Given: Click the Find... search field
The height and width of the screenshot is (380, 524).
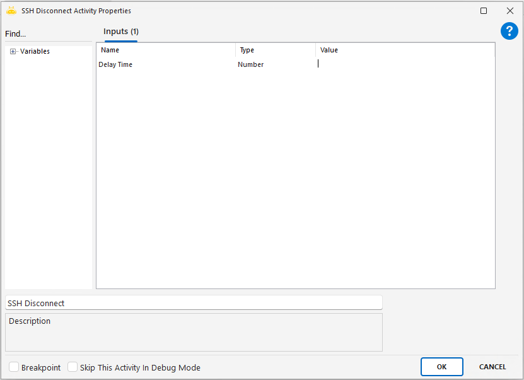Looking at the screenshot, I should [44, 34].
